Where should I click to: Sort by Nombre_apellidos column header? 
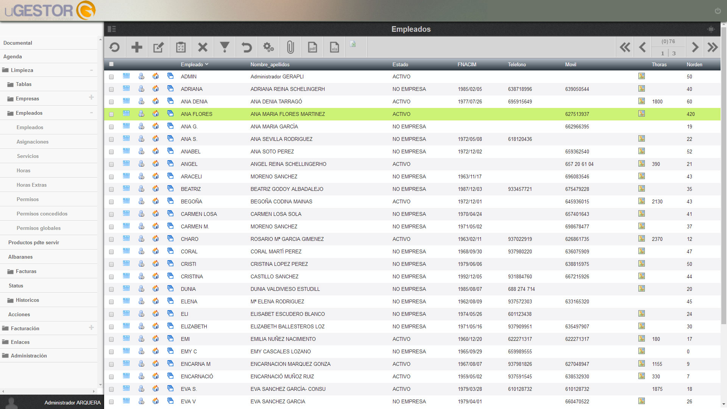click(270, 64)
